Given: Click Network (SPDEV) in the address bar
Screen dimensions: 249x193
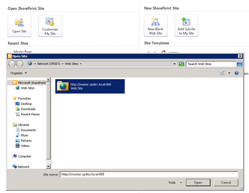Looking at the screenshot, I should 48,64.
